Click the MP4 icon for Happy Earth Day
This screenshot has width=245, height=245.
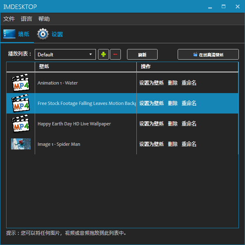point(20,124)
